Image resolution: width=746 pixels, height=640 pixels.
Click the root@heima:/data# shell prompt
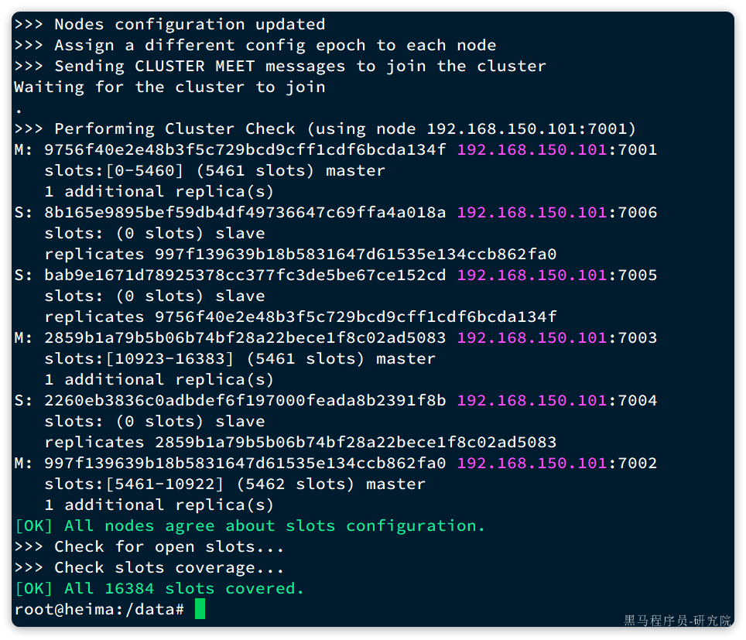coord(99,609)
